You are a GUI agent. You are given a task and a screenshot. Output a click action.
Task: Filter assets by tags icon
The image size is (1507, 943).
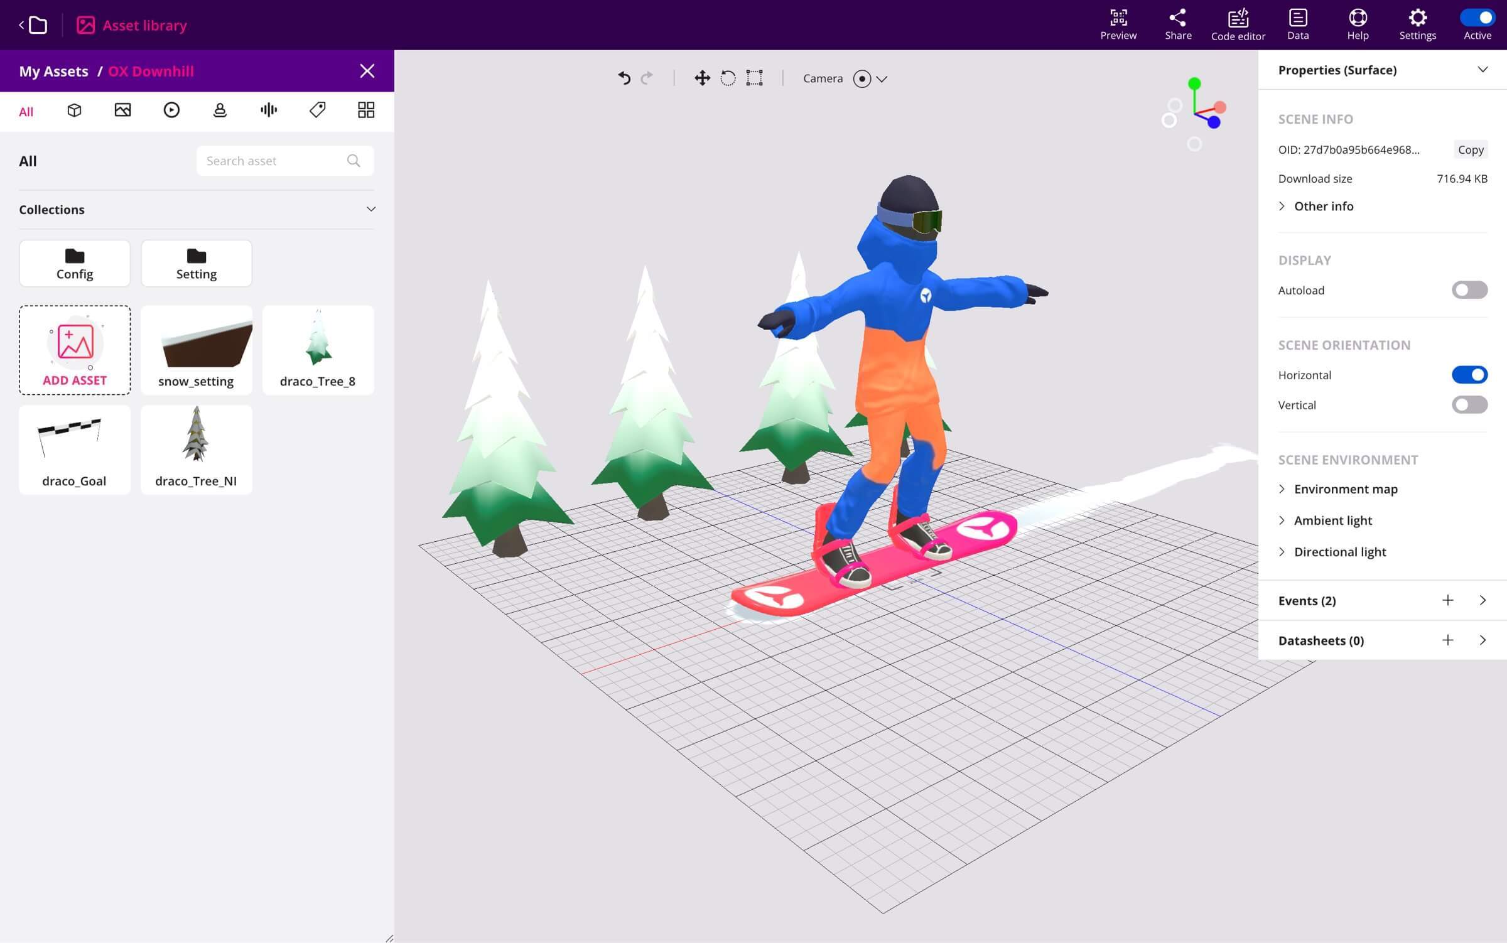click(317, 110)
